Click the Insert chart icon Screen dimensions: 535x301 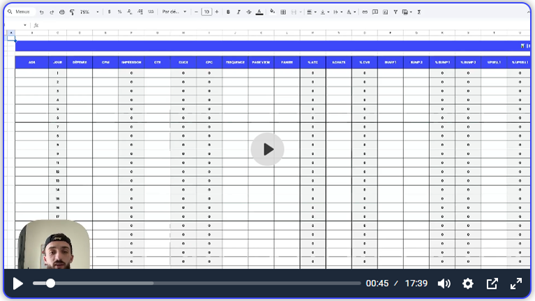(x=385, y=12)
